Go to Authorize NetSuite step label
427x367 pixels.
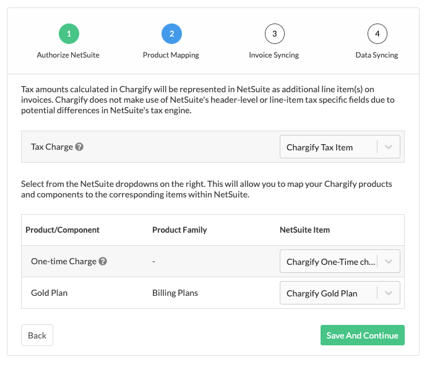click(x=68, y=55)
